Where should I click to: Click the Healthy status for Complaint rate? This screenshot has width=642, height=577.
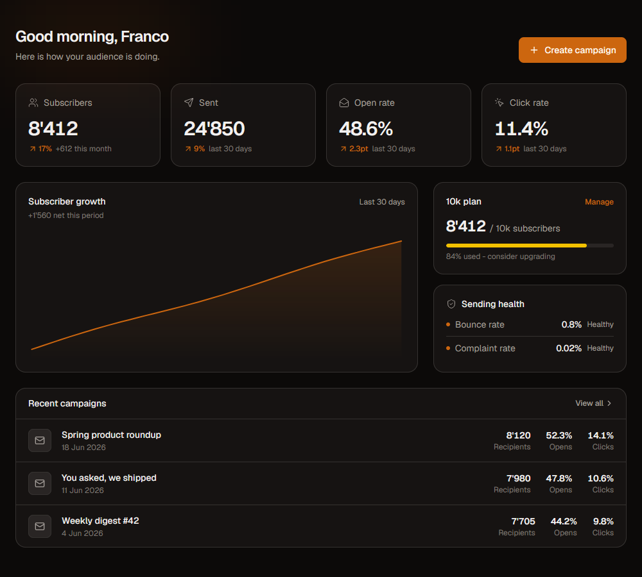point(600,348)
